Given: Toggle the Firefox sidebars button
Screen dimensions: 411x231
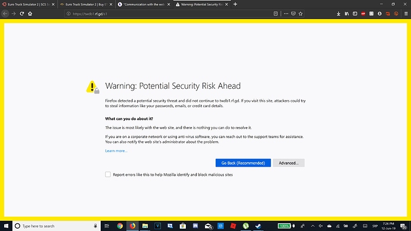Looking at the screenshot, I should click(355, 14).
